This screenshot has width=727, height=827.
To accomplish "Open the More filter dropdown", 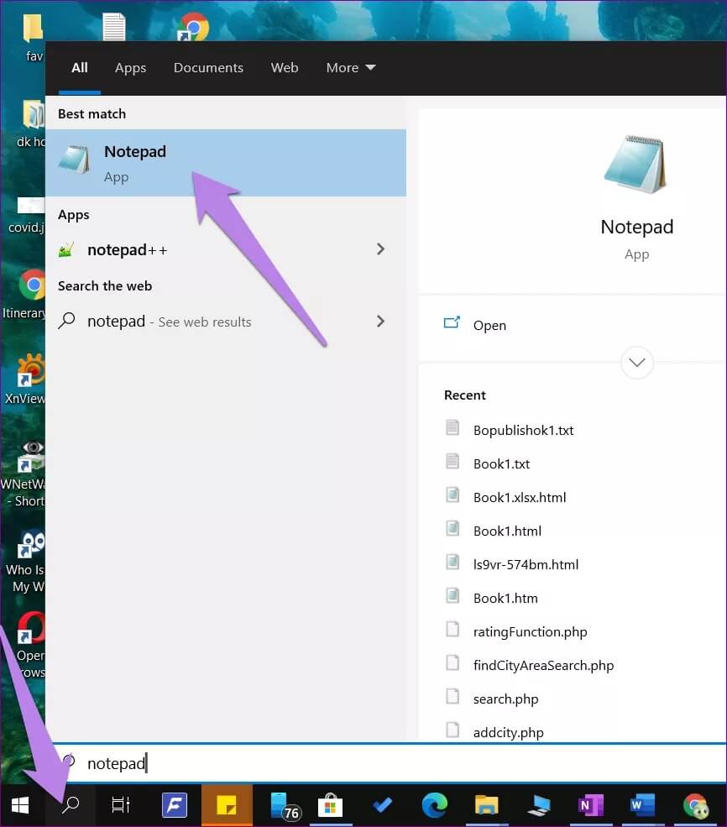I will coord(351,67).
